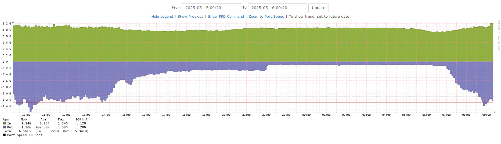501x144 pixels.
Task: Click the purple Out legend swatch
Action: point(4,127)
